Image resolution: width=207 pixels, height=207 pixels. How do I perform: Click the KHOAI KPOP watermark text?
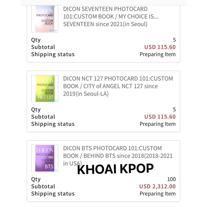(x=115, y=169)
